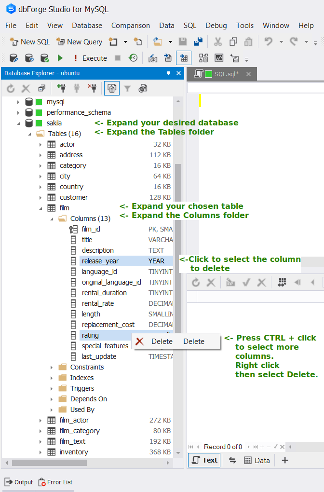This screenshot has width=324, height=492.
Task: Click the Stop execution square icon
Action: (x=118, y=58)
